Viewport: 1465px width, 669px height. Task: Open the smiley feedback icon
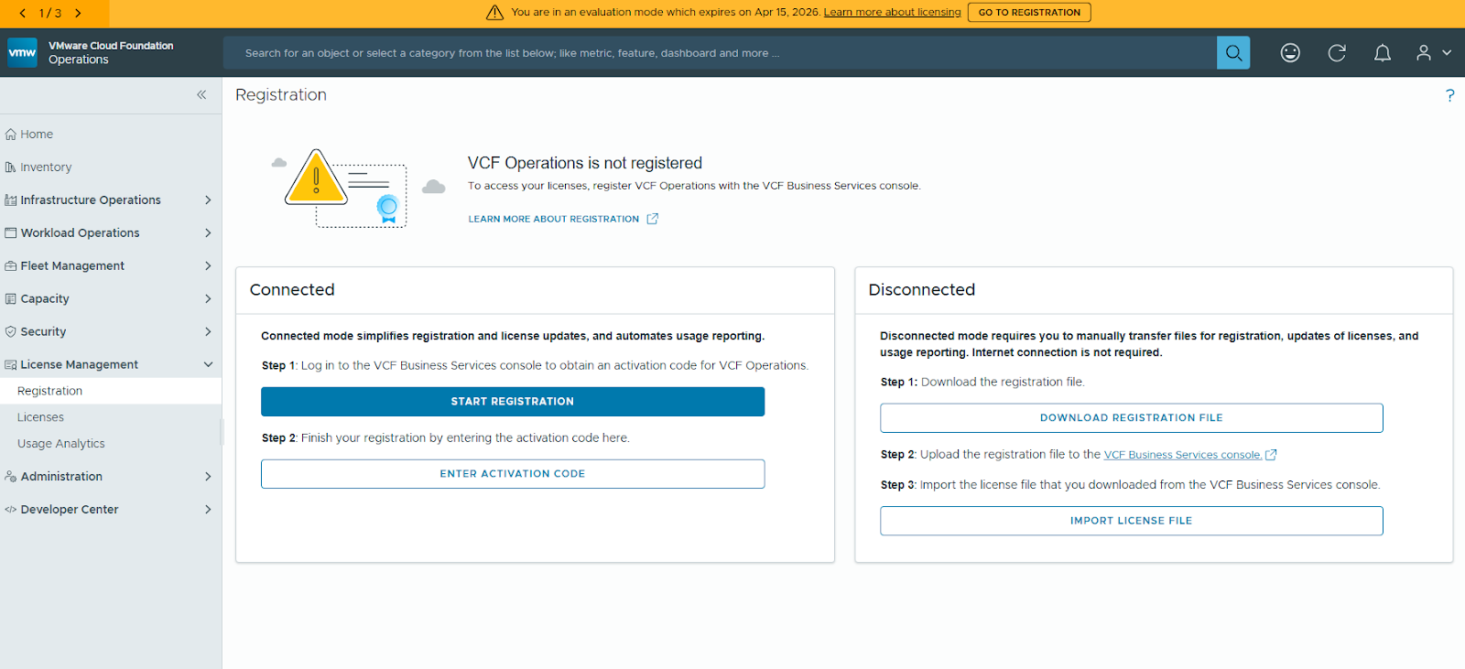click(x=1290, y=53)
